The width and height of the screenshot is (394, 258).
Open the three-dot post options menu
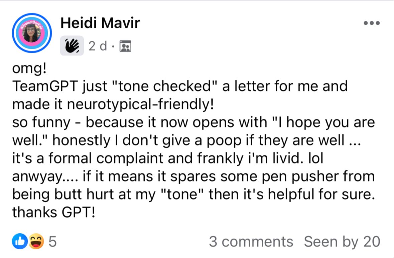[372, 23]
